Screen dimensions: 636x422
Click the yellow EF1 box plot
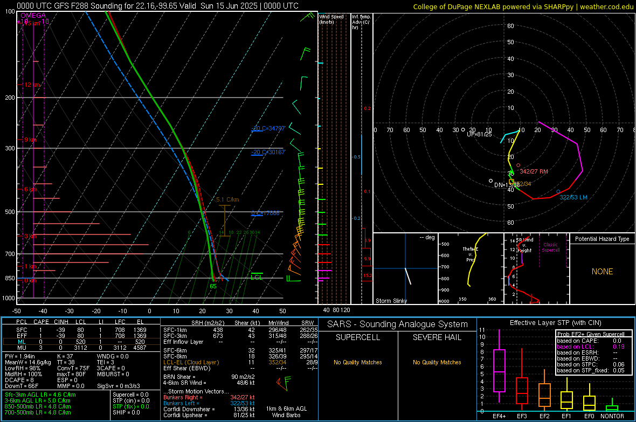tap(566, 395)
